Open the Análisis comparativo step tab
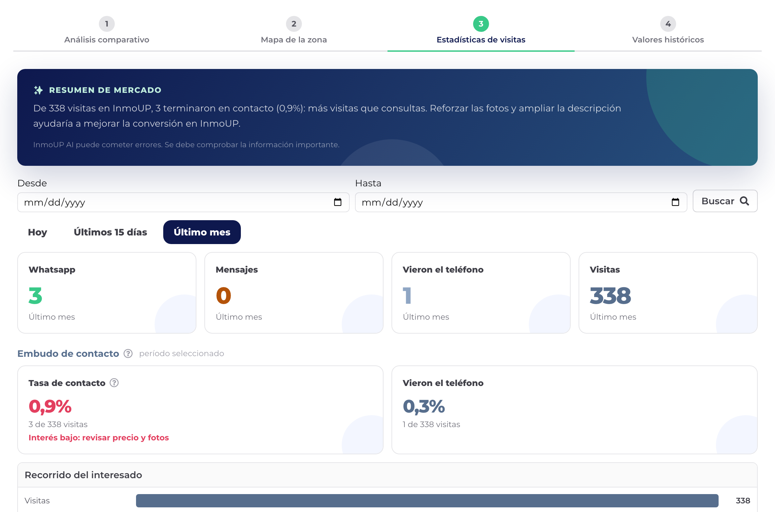The height and width of the screenshot is (512, 775). click(106, 31)
